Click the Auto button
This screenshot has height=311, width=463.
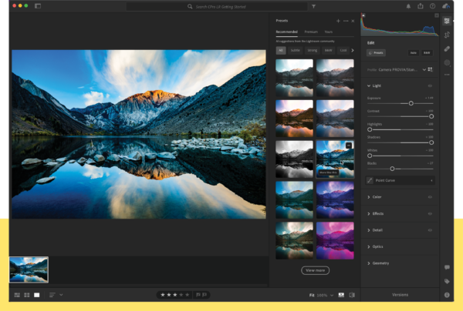pyautogui.click(x=414, y=52)
